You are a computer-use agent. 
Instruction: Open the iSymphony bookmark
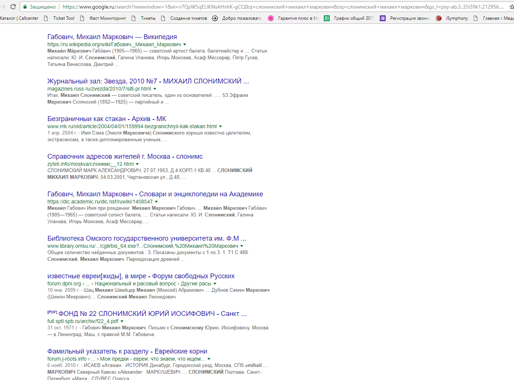(x=452, y=18)
